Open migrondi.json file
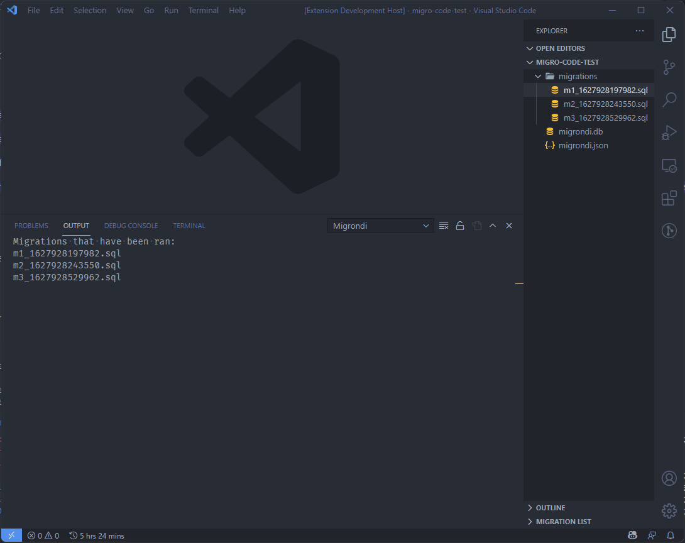The height and width of the screenshot is (543, 685). click(589, 145)
